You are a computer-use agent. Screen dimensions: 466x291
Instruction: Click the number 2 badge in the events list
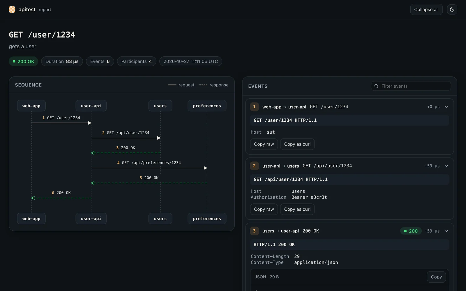[254, 166]
